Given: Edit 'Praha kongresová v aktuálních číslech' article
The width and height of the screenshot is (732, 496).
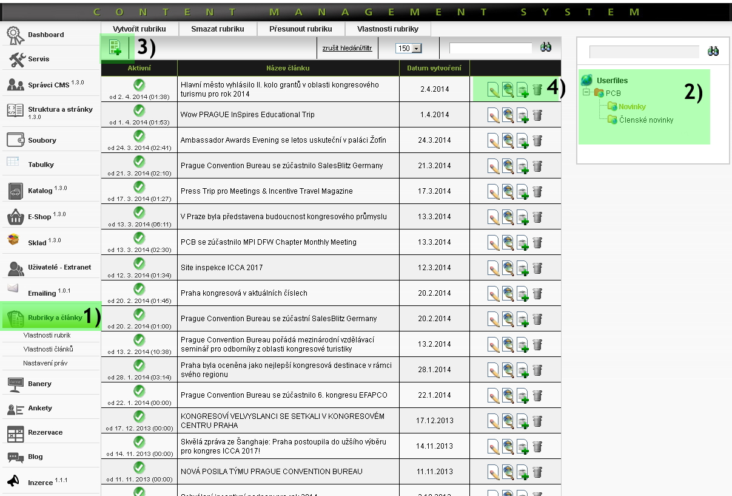Looking at the screenshot, I should click(494, 293).
